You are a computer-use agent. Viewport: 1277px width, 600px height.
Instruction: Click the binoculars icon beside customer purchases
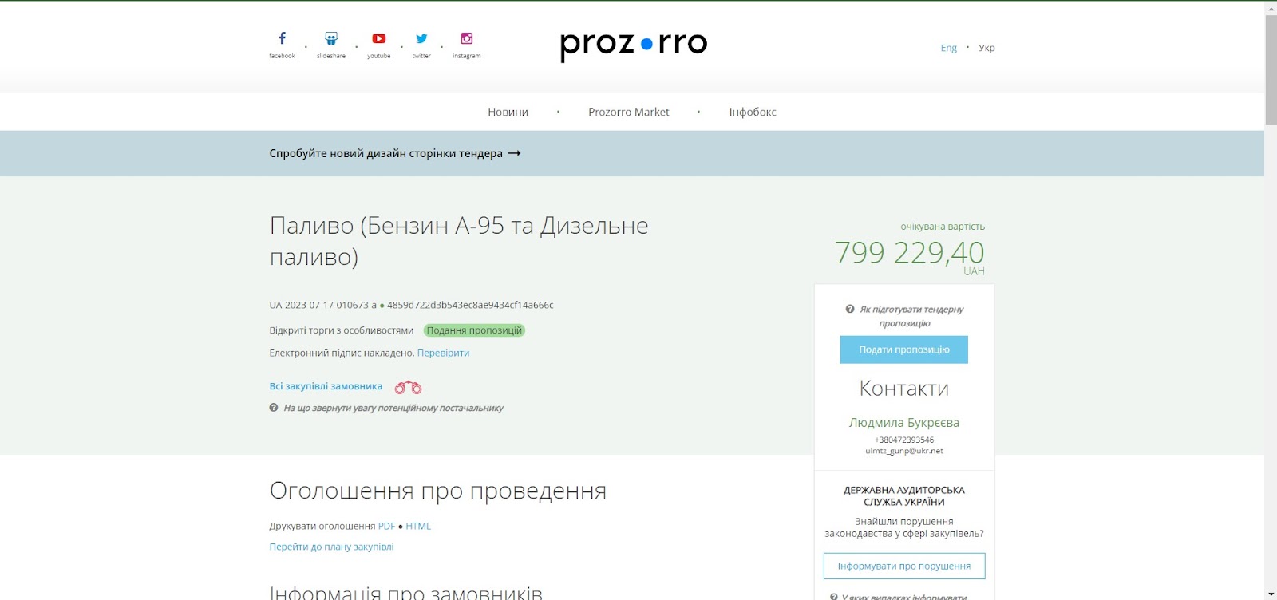(408, 387)
